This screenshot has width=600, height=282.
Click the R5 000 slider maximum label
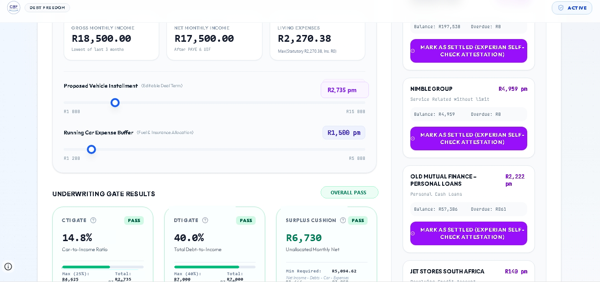(x=357, y=158)
